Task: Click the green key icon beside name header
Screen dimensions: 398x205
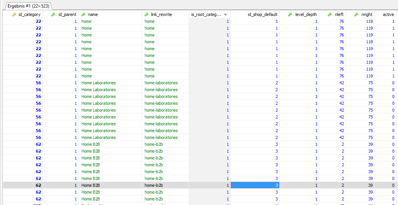Action: coord(83,14)
